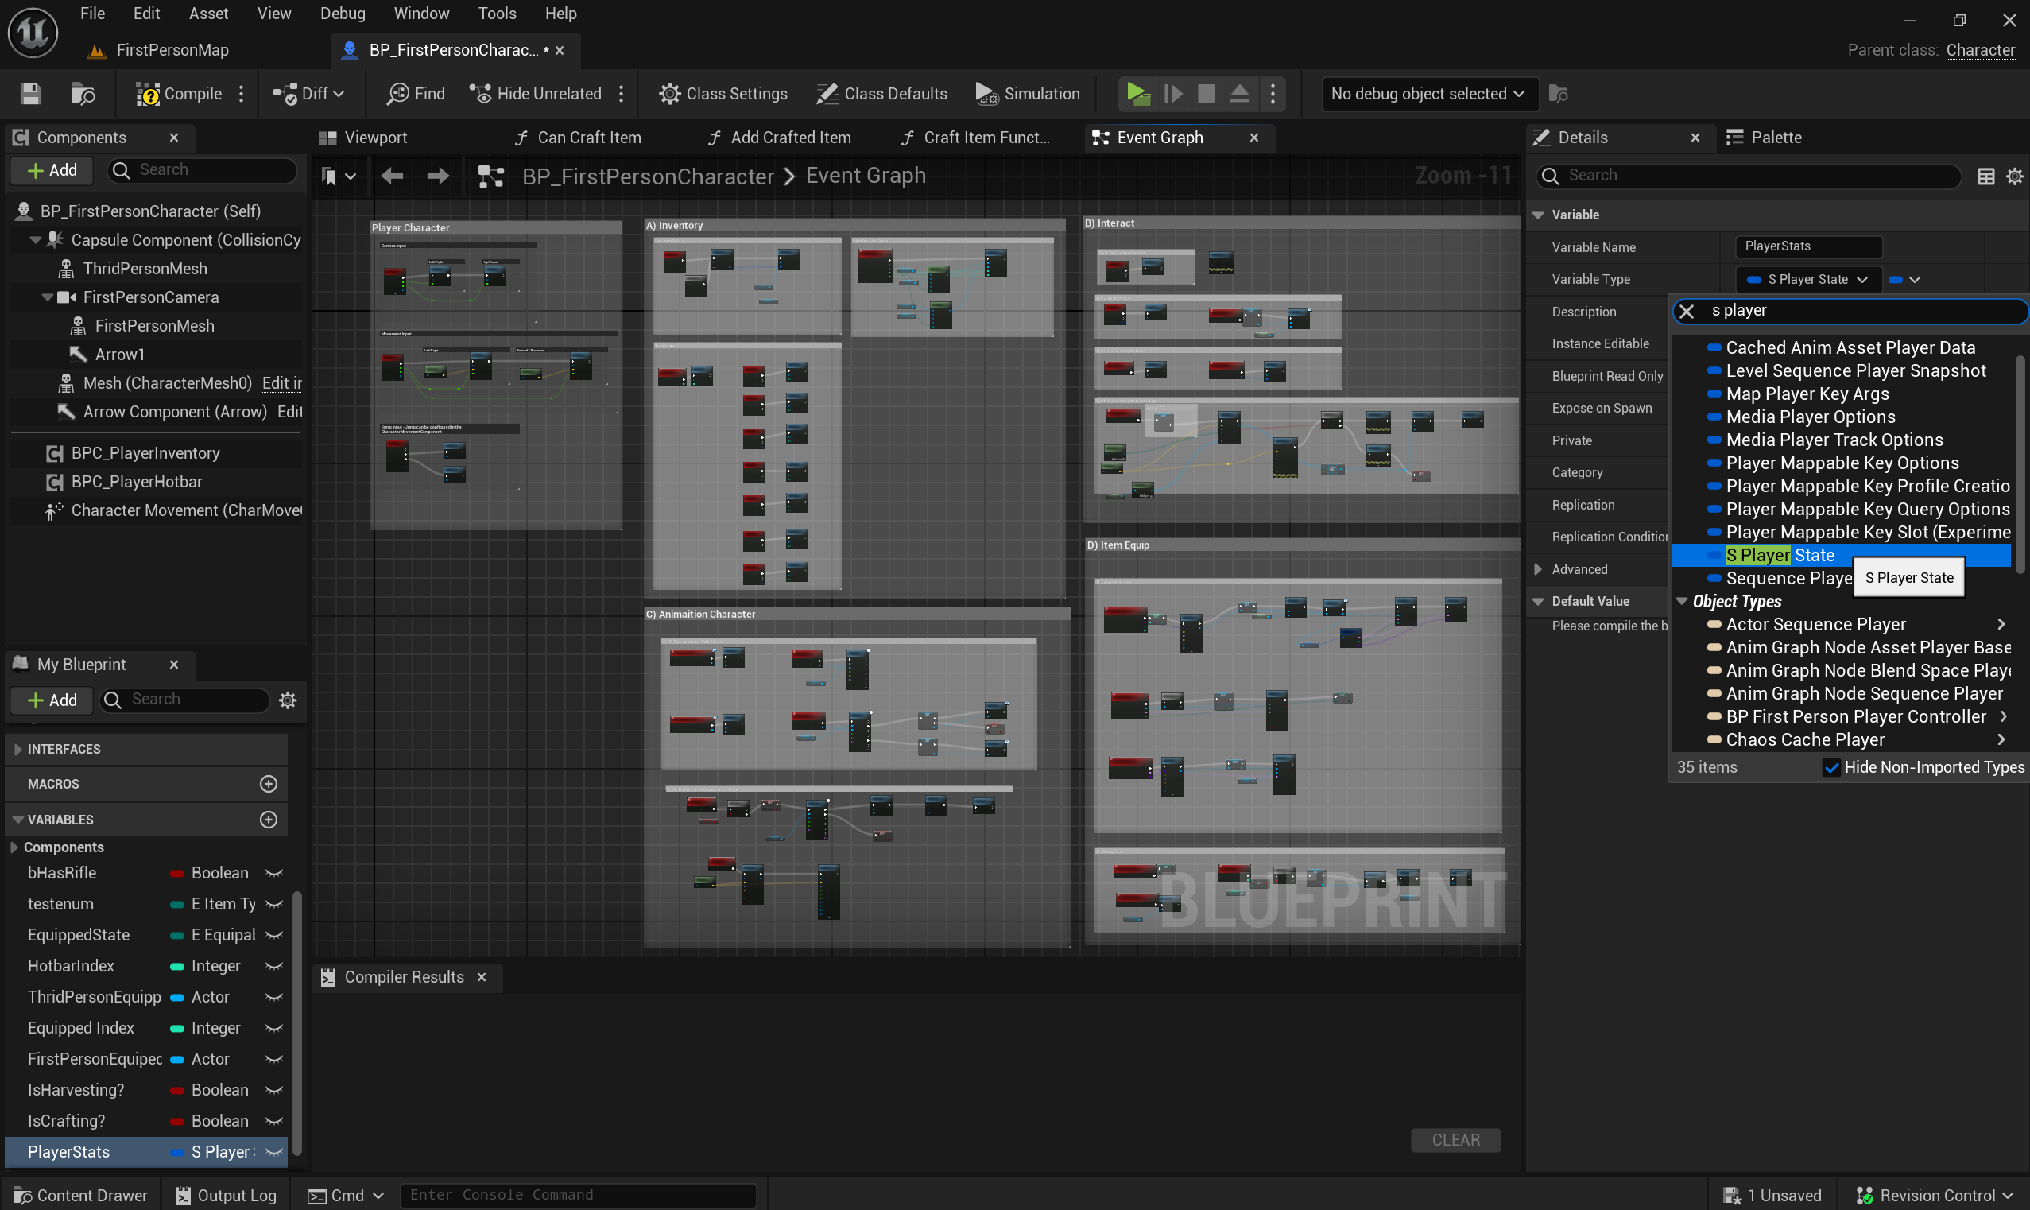The height and width of the screenshot is (1210, 2030).
Task: Select S Player State in type list
Action: (1780, 555)
